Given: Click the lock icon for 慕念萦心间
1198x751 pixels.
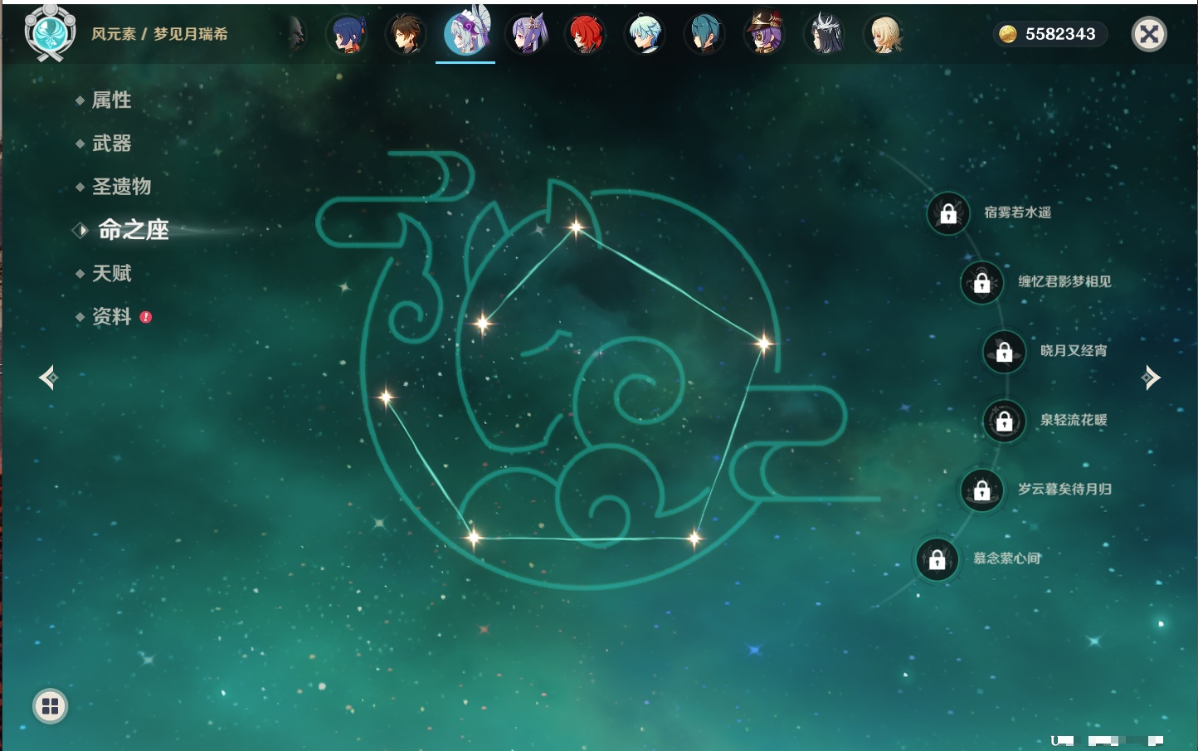Looking at the screenshot, I should click(937, 559).
